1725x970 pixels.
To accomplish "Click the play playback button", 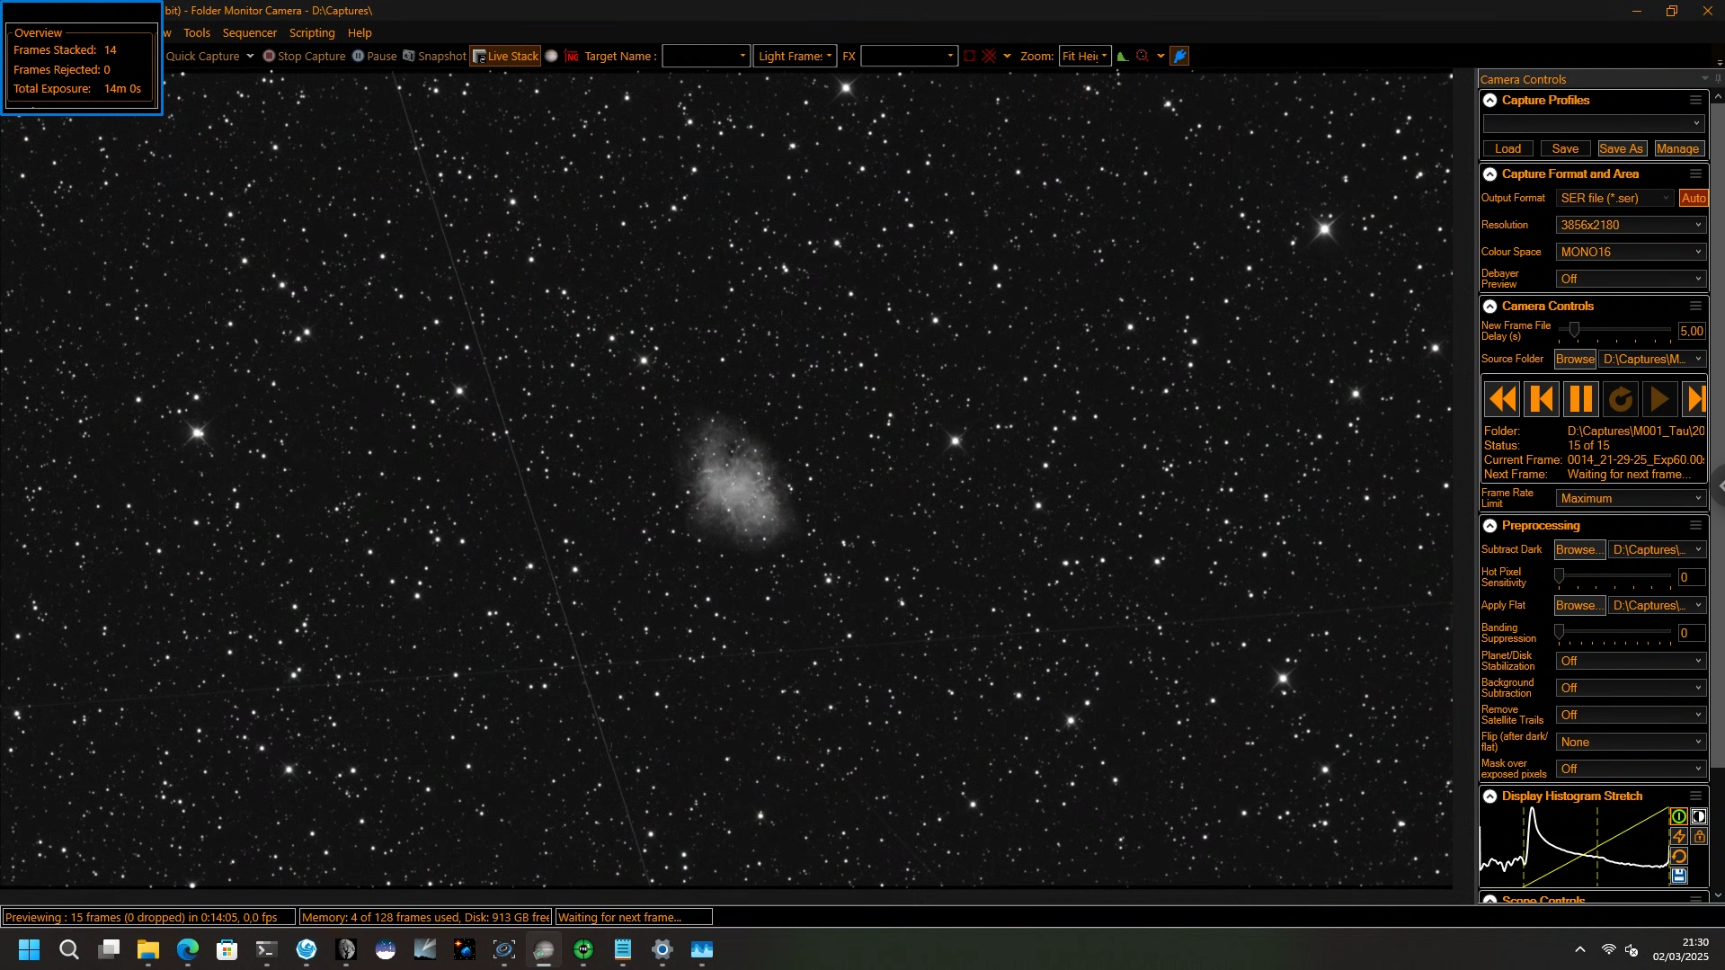I will point(1660,398).
